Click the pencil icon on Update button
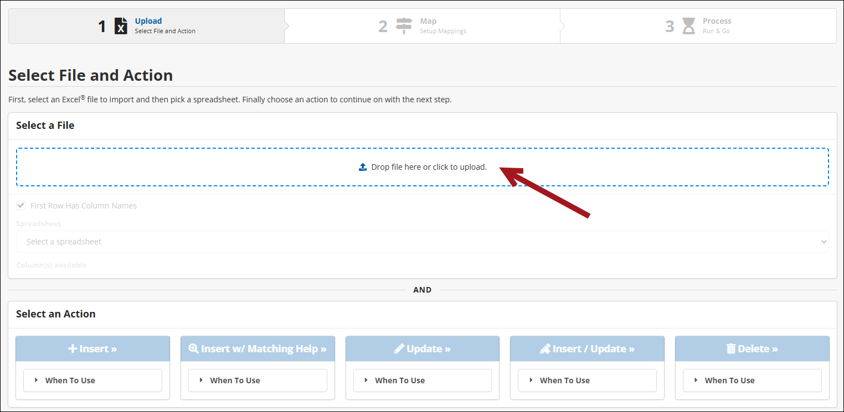 (399, 349)
